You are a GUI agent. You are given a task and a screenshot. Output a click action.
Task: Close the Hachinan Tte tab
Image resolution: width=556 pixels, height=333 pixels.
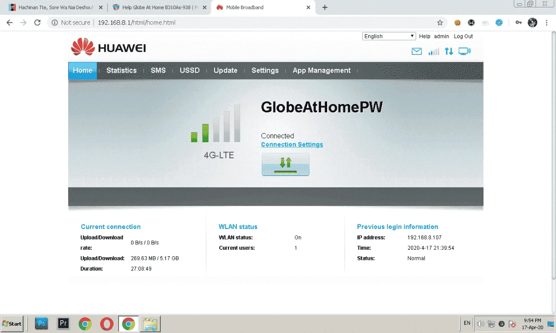101,7
